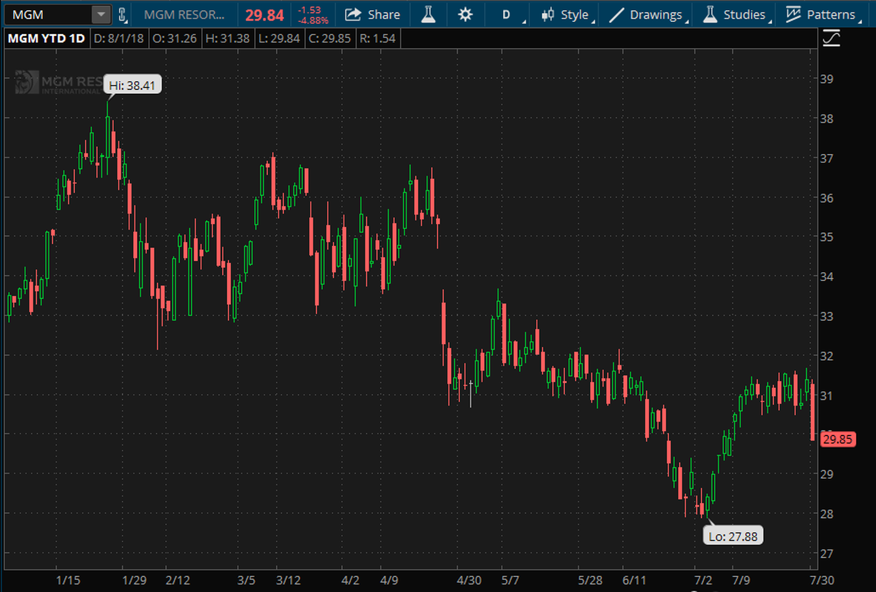
Task: Click the last price 29.84
Action: click(x=264, y=15)
